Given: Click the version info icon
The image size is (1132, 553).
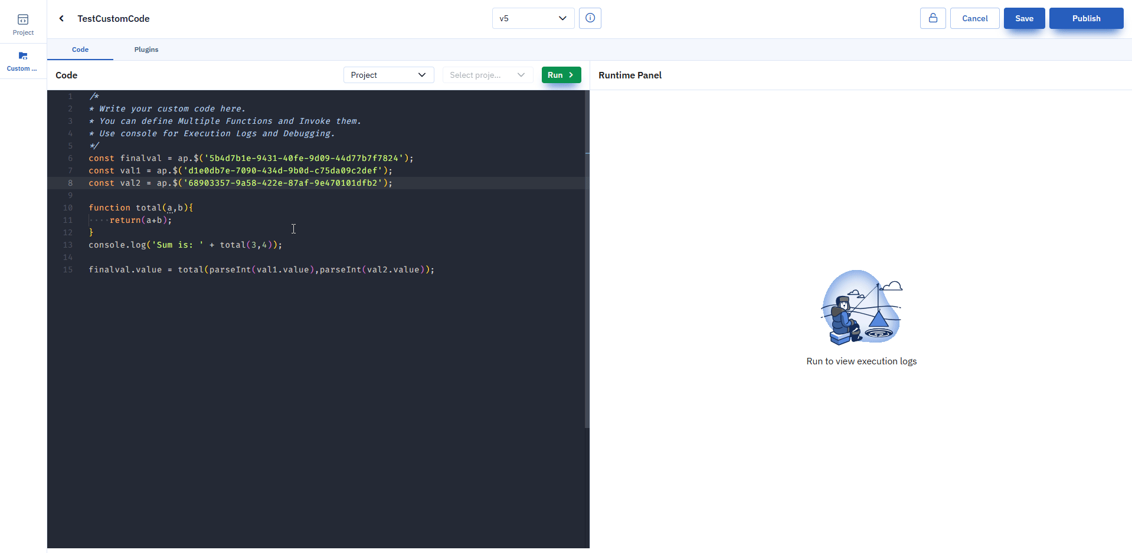Looking at the screenshot, I should point(590,18).
